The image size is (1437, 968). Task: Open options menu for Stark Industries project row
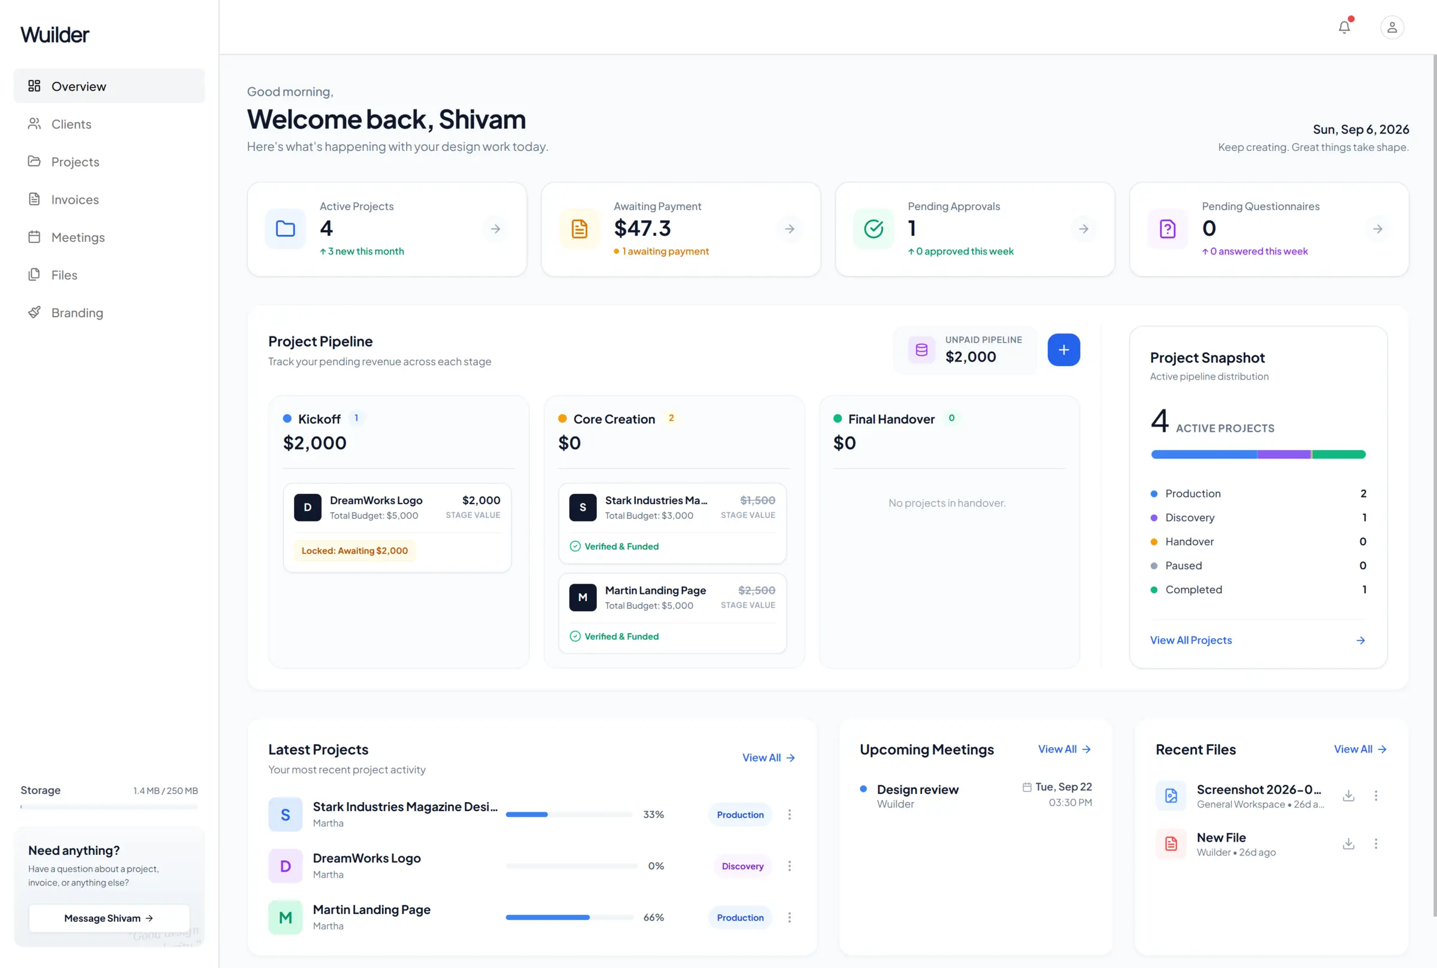tap(789, 815)
